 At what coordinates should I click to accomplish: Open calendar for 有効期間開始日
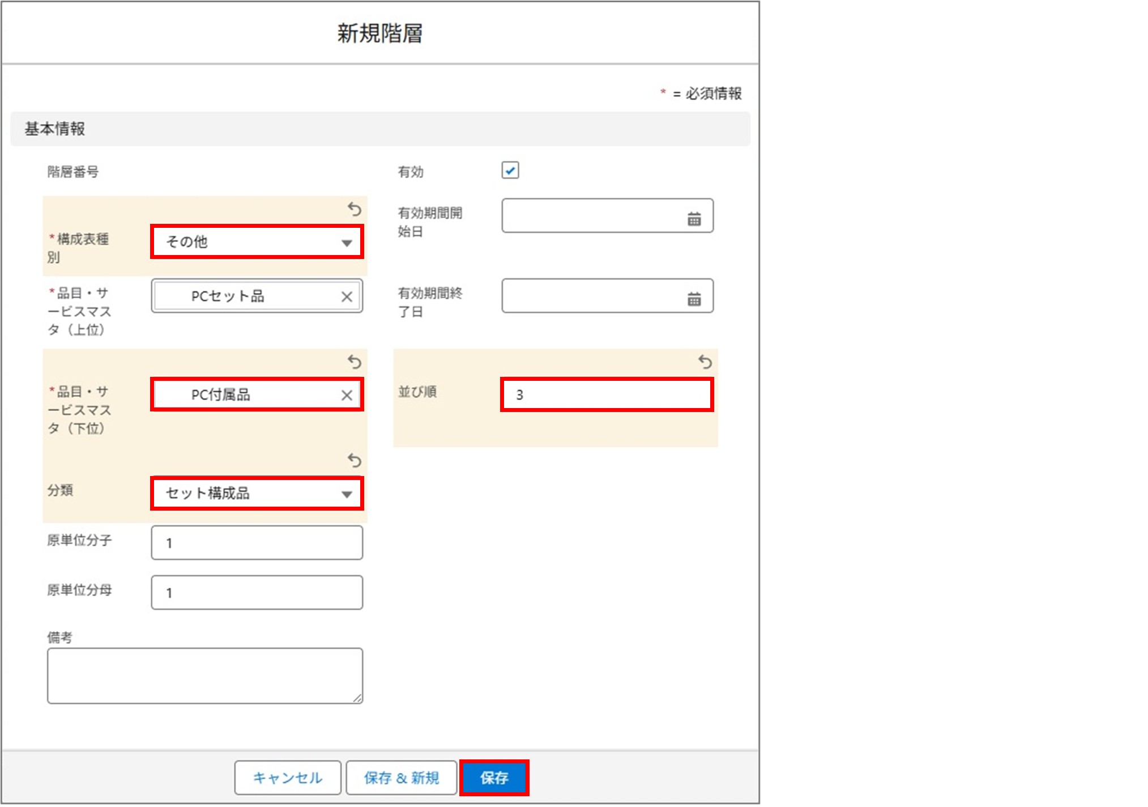(x=694, y=219)
